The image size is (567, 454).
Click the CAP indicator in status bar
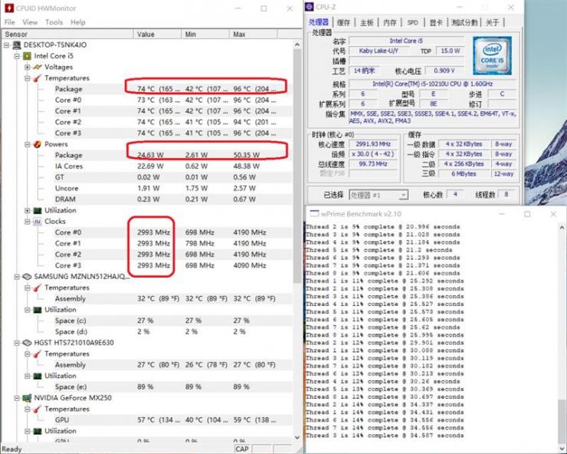tap(242, 449)
